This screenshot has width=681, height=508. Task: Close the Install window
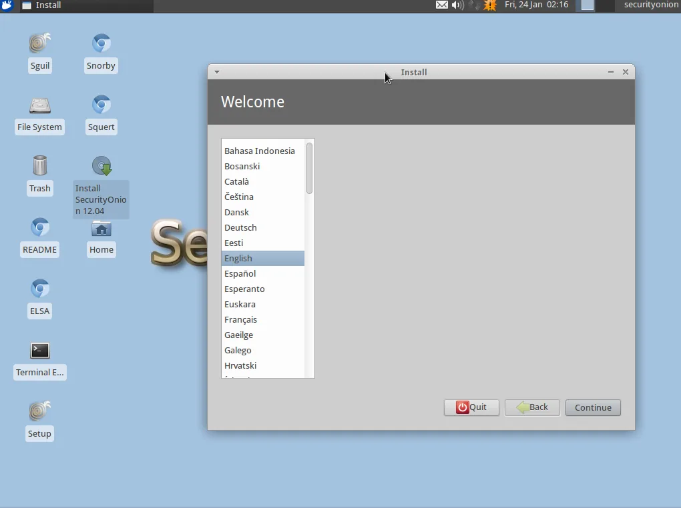pyautogui.click(x=626, y=72)
